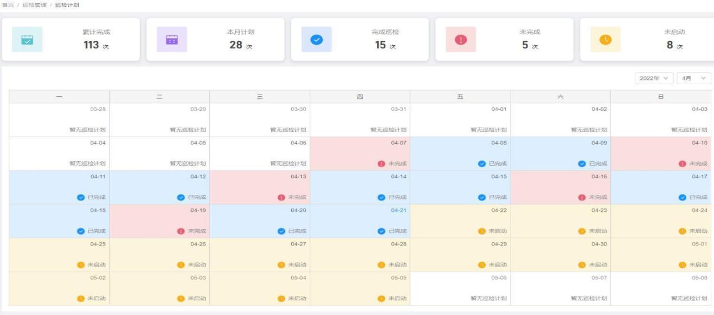714x315 pixels.
Task: Click the 未启动 label on 04-30
Action: tap(598, 264)
